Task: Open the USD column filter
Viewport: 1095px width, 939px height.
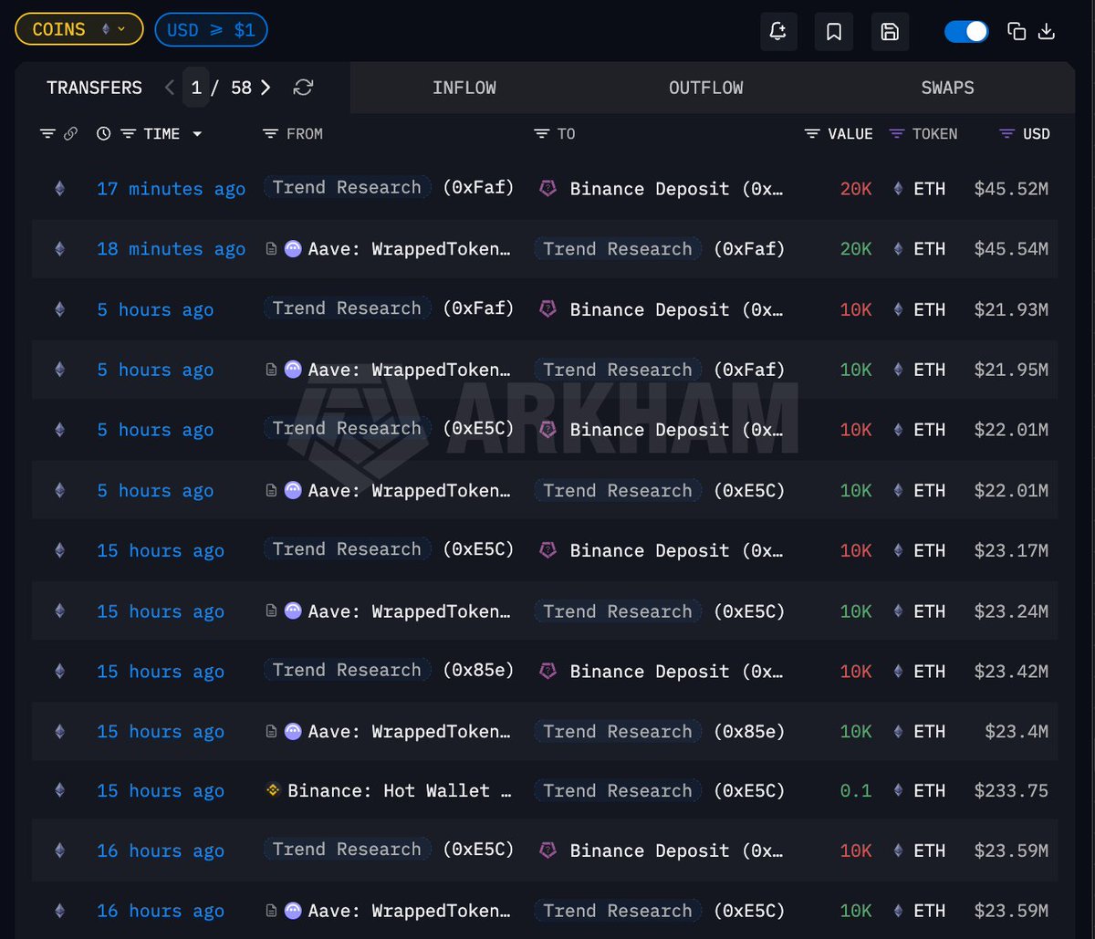Action: (x=1007, y=134)
